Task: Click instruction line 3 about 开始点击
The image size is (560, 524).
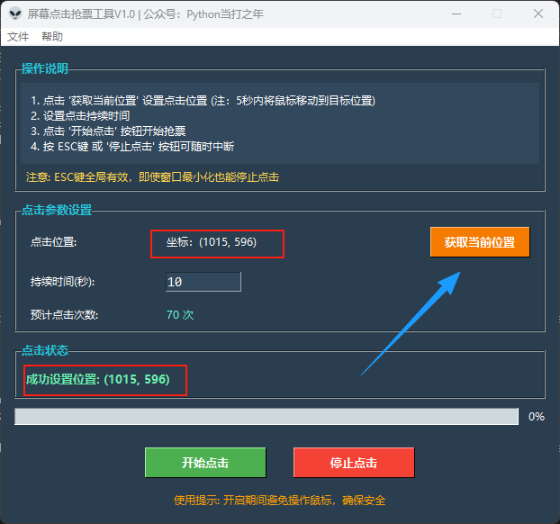Action: coord(108,131)
